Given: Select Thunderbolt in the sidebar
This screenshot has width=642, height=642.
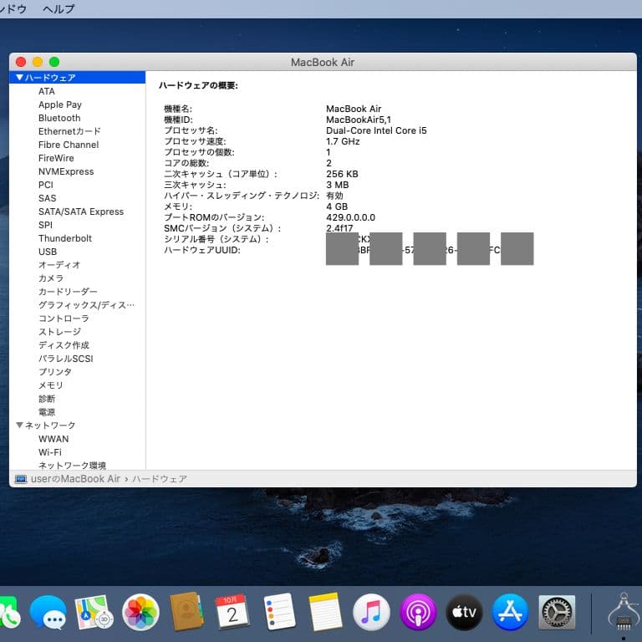Looking at the screenshot, I should click(64, 238).
